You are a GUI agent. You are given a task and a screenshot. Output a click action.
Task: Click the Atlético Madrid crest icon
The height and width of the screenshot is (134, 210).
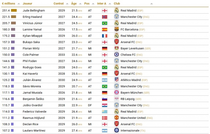[x=116, y=80]
